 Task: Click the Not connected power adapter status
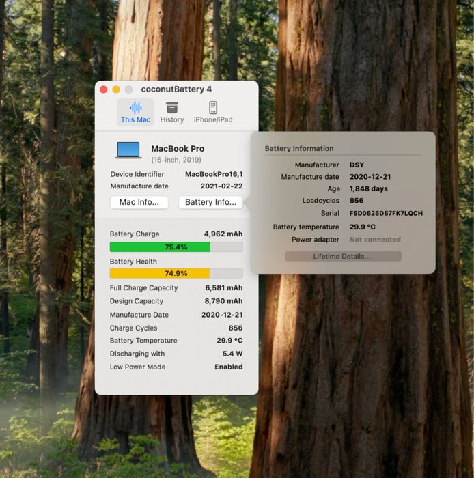click(x=375, y=240)
